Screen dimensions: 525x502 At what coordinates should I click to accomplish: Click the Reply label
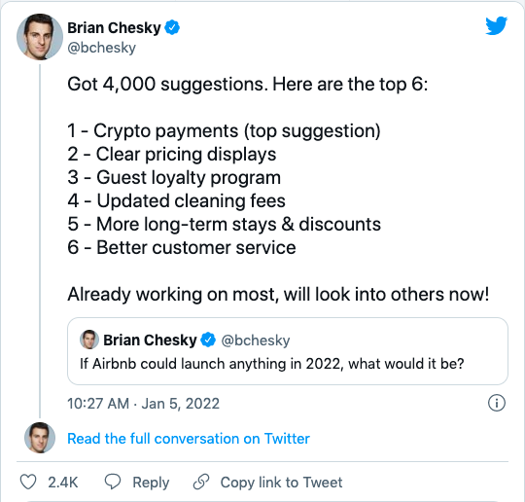151,483
